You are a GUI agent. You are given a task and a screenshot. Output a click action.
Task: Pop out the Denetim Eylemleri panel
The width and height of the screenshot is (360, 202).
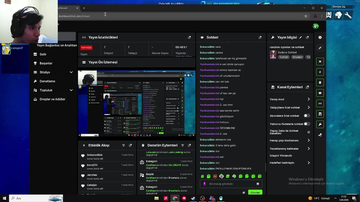coord(189,145)
